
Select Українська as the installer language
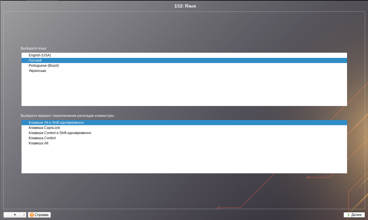(x=37, y=71)
